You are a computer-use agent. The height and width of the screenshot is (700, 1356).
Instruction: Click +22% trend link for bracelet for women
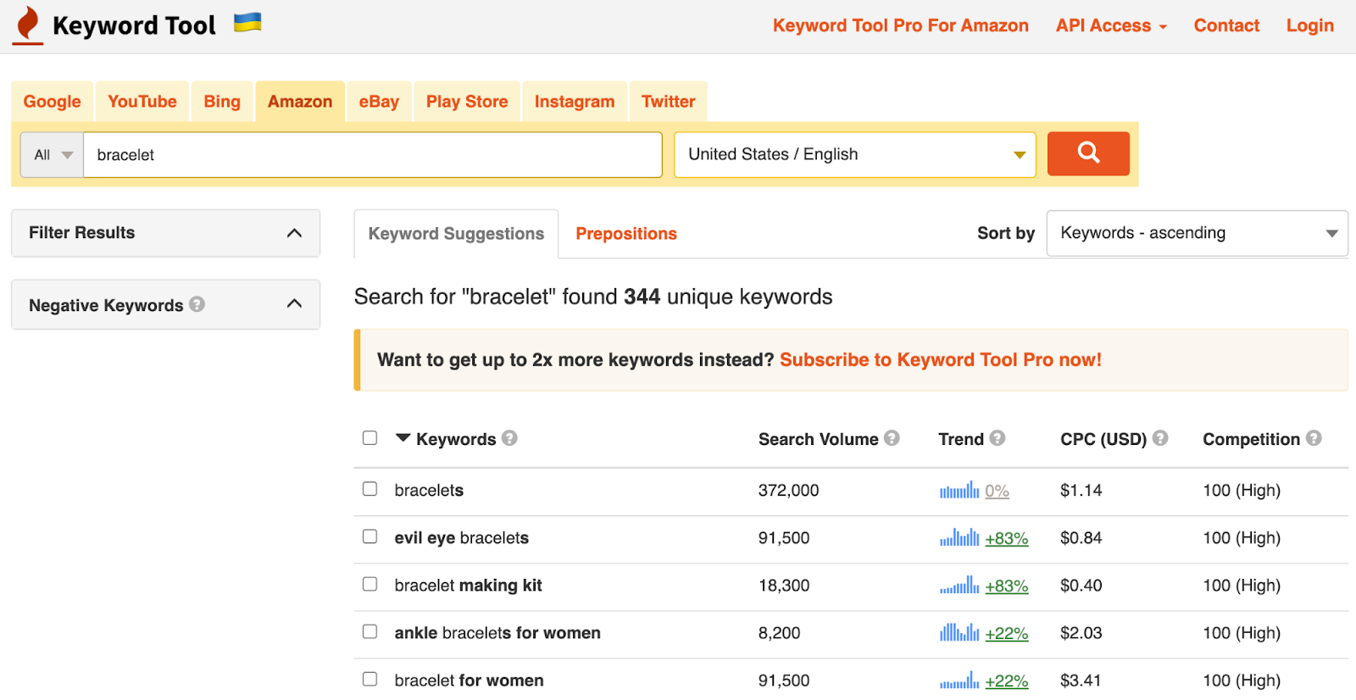(x=1007, y=681)
